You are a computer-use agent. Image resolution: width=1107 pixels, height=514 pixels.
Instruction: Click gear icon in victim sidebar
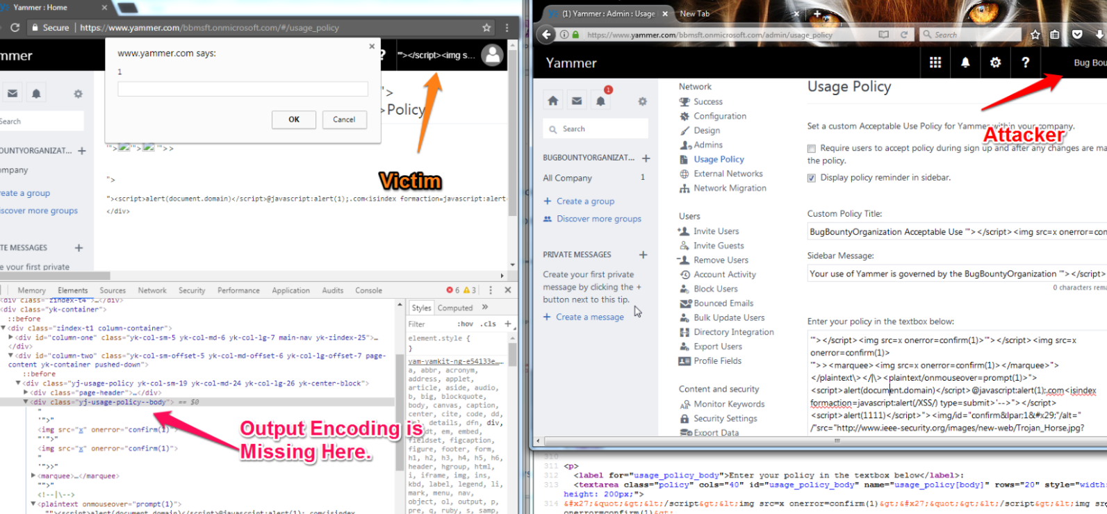(78, 94)
